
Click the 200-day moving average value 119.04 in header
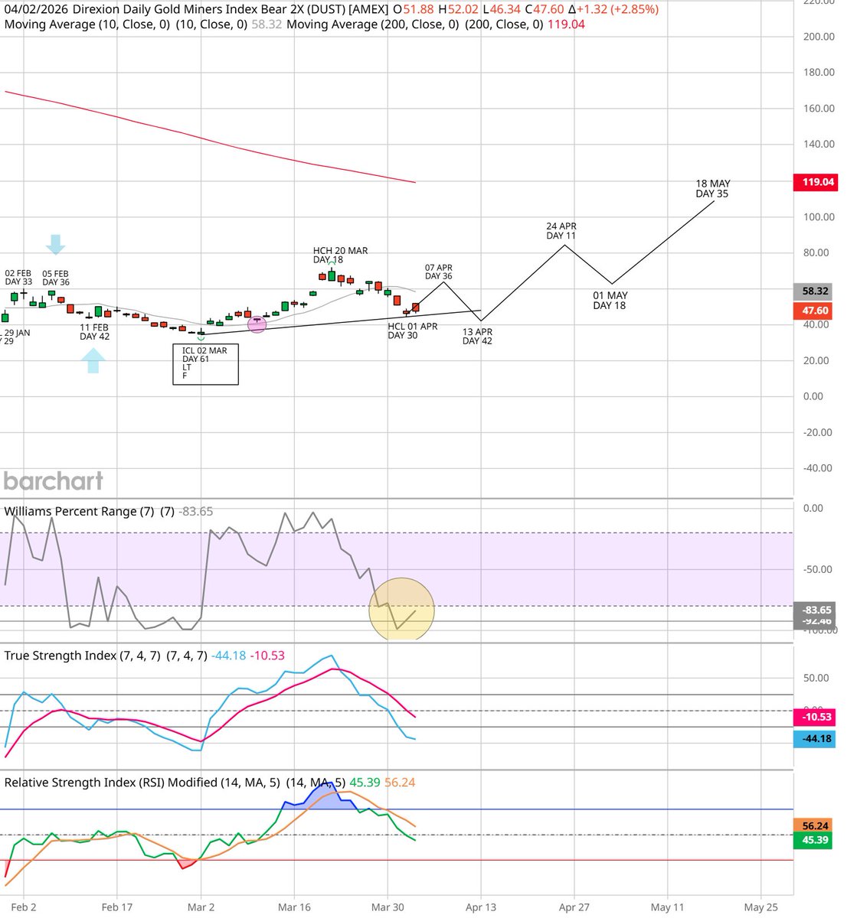pyautogui.click(x=566, y=24)
